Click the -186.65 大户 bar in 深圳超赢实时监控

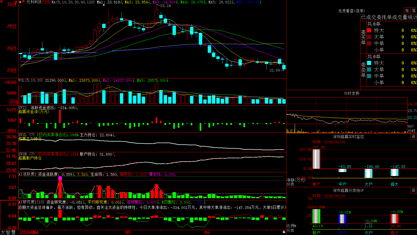pyautogui.click(x=369, y=173)
